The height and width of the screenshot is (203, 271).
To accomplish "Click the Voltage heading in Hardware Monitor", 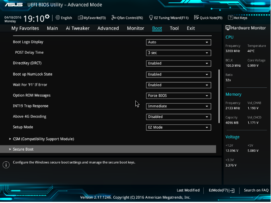I will 232,137.
